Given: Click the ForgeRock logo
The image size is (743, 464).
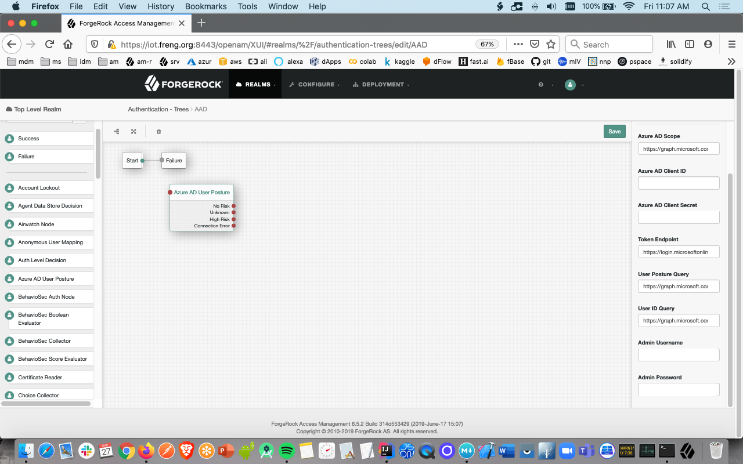Looking at the screenshot, I should (183, 84).
